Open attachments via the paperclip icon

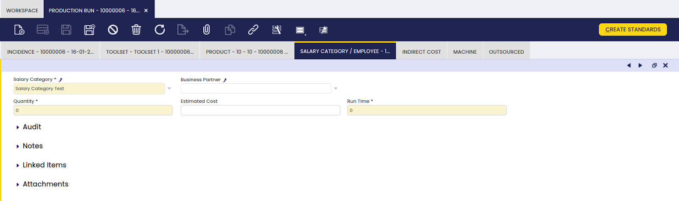(206, 30)
